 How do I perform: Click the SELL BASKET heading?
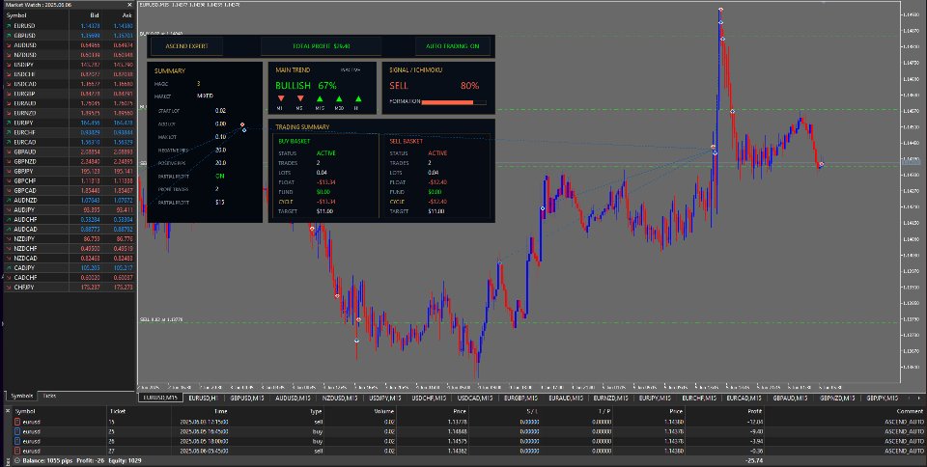[406, 142]
